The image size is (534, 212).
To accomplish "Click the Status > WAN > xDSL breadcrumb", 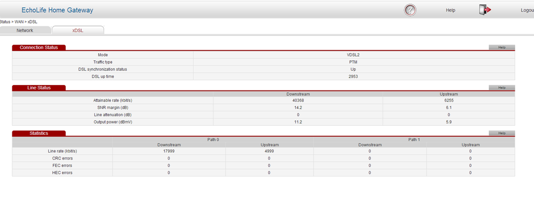I will [18, 22].
